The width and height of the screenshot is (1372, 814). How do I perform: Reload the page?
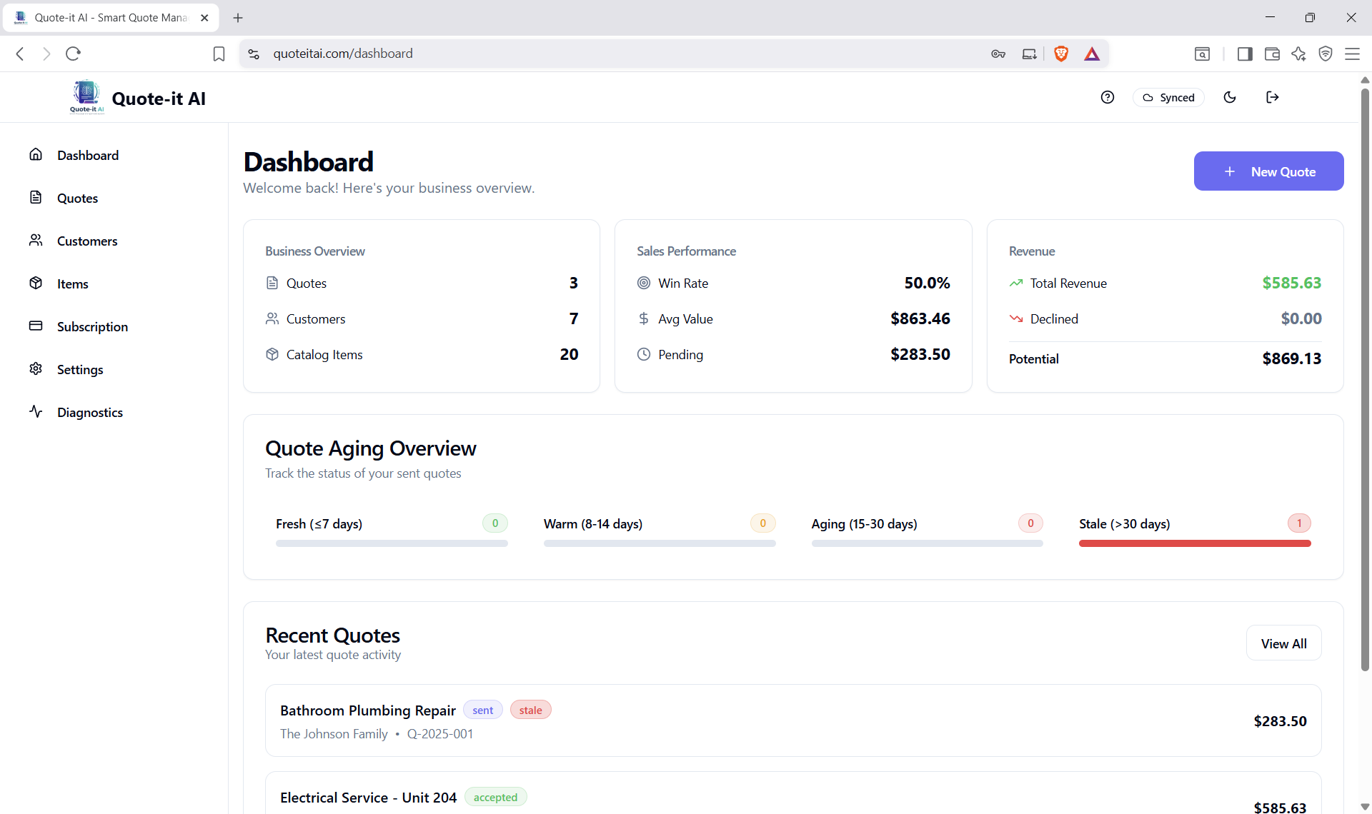click(73, 54)
